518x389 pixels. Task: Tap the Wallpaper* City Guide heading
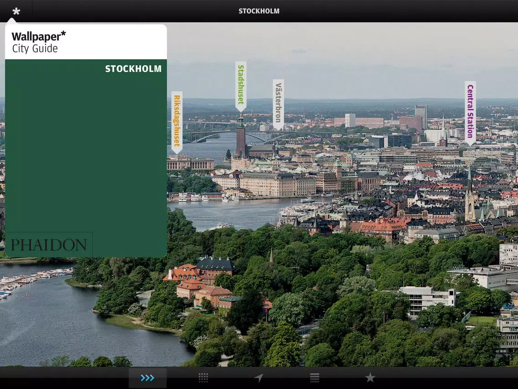[39, 42]
